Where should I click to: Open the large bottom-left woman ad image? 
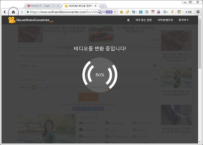(x=47, y=129)
